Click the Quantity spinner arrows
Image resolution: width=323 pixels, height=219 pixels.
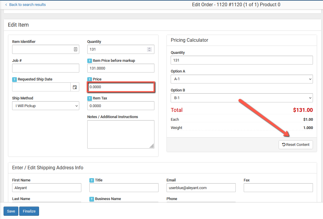coord(149,49)
